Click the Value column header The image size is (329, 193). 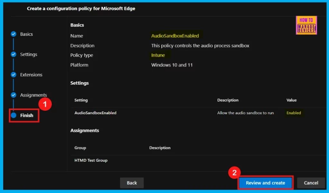coord(291,100)
